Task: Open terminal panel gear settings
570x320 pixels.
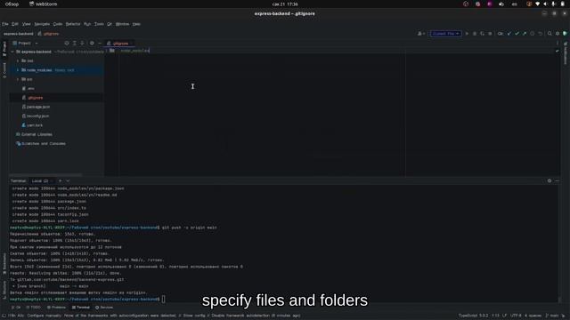Action: (550, 180)
